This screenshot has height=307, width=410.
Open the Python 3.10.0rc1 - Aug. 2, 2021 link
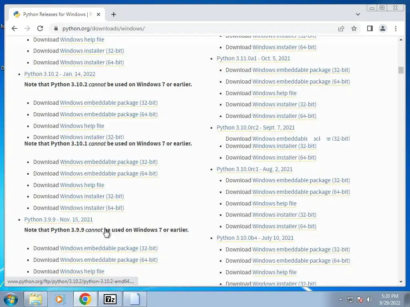pos(254,169)
